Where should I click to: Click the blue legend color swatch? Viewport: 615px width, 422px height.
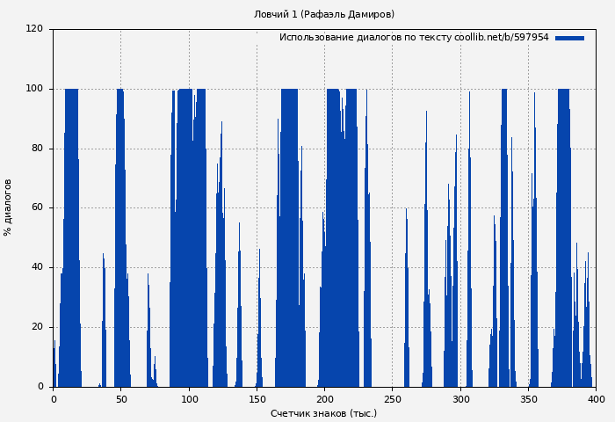coord(569,38)
